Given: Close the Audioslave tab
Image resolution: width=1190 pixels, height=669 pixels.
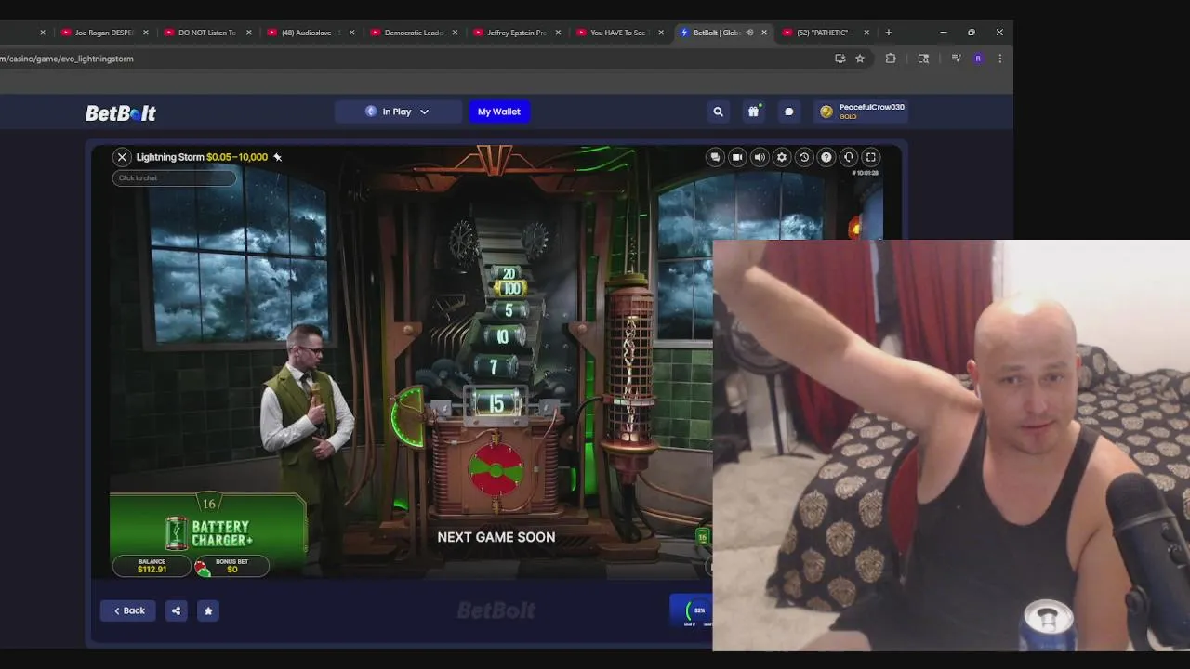Looking at the screenshot, I should tap(351, 33).
